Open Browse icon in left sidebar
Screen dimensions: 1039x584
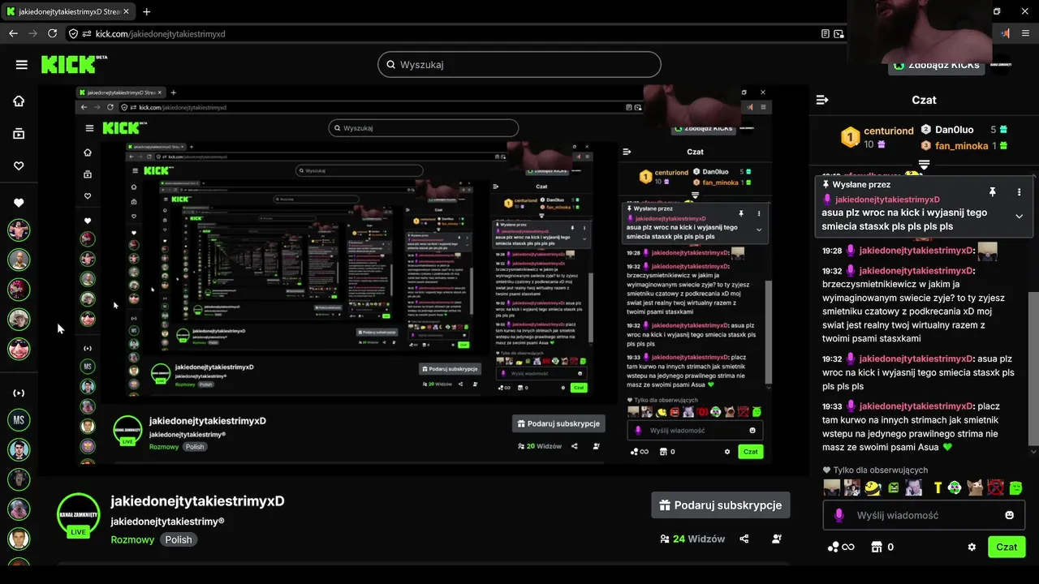click(x=19, y=134)
